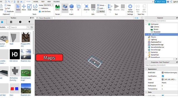The image size is (178, 100).
Task: Open the Toolbox Recent clock tab
Action: pyautogui.click(x=20, y=22)
